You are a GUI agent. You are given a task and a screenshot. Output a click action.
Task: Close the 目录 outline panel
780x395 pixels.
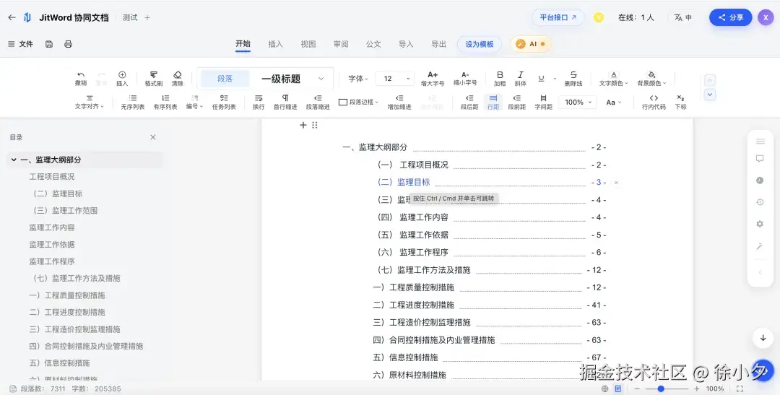pyautogui.click(x=153, y=137)
